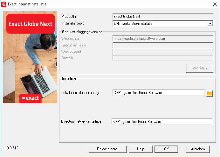Select the LAN werkstationinstallatie combo box

(163, 24)
